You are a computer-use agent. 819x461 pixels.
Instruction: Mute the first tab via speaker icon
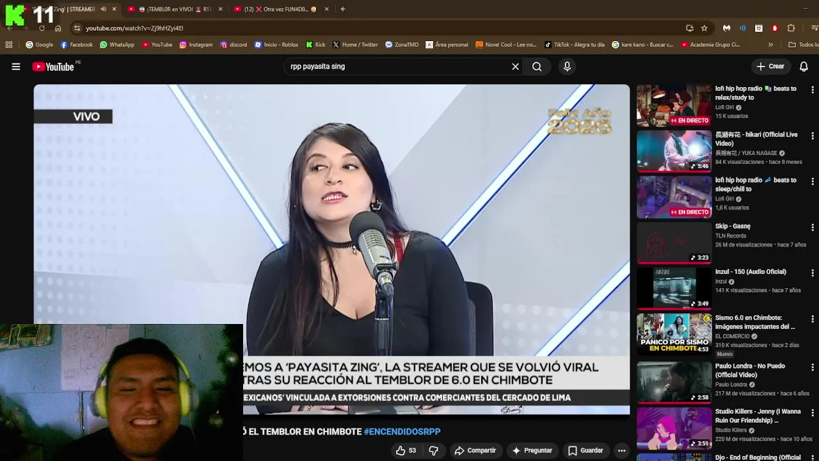pos(103,9)
